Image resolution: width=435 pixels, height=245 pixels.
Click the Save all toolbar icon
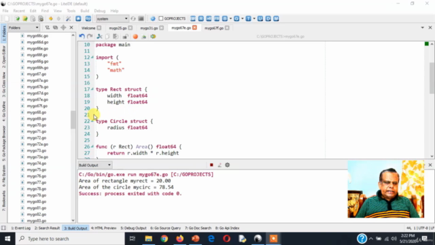click(41, 18)
